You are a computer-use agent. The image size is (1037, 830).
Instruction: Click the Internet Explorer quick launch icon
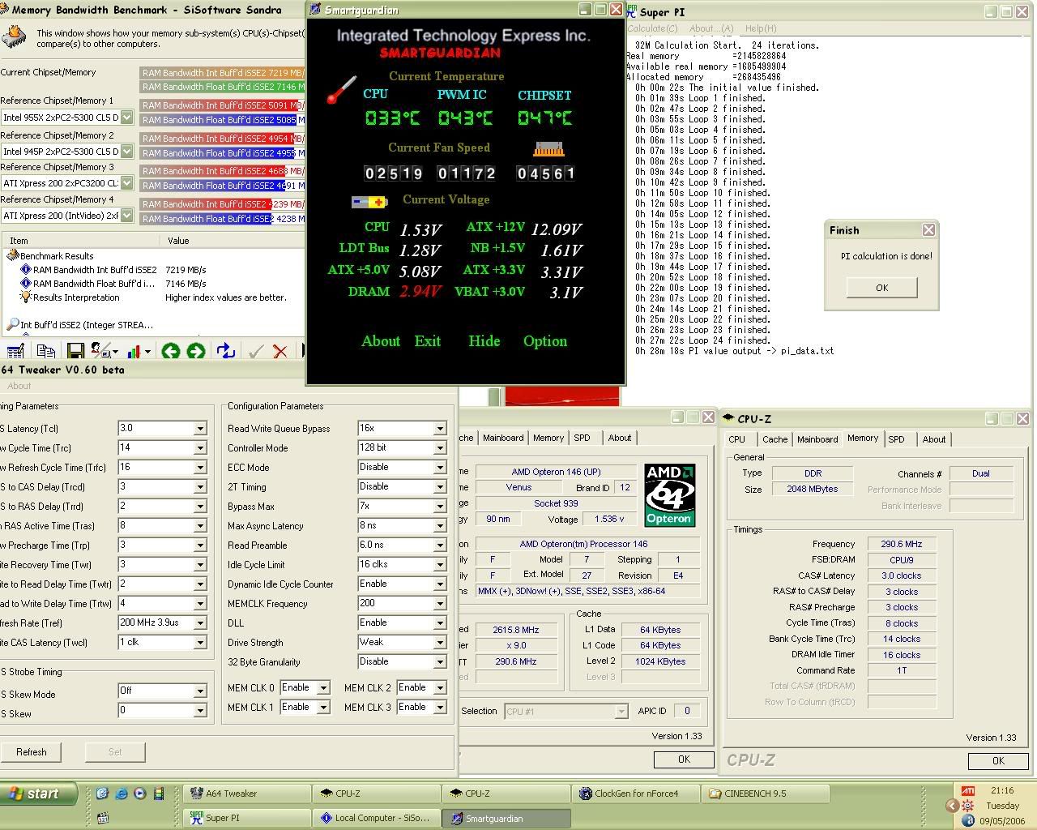(121, 794)
